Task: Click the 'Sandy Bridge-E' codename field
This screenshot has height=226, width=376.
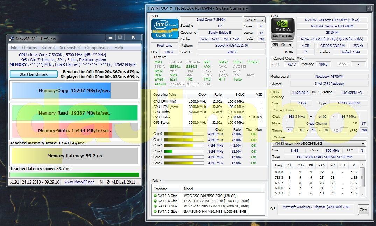Action: (x=220, y=33)
